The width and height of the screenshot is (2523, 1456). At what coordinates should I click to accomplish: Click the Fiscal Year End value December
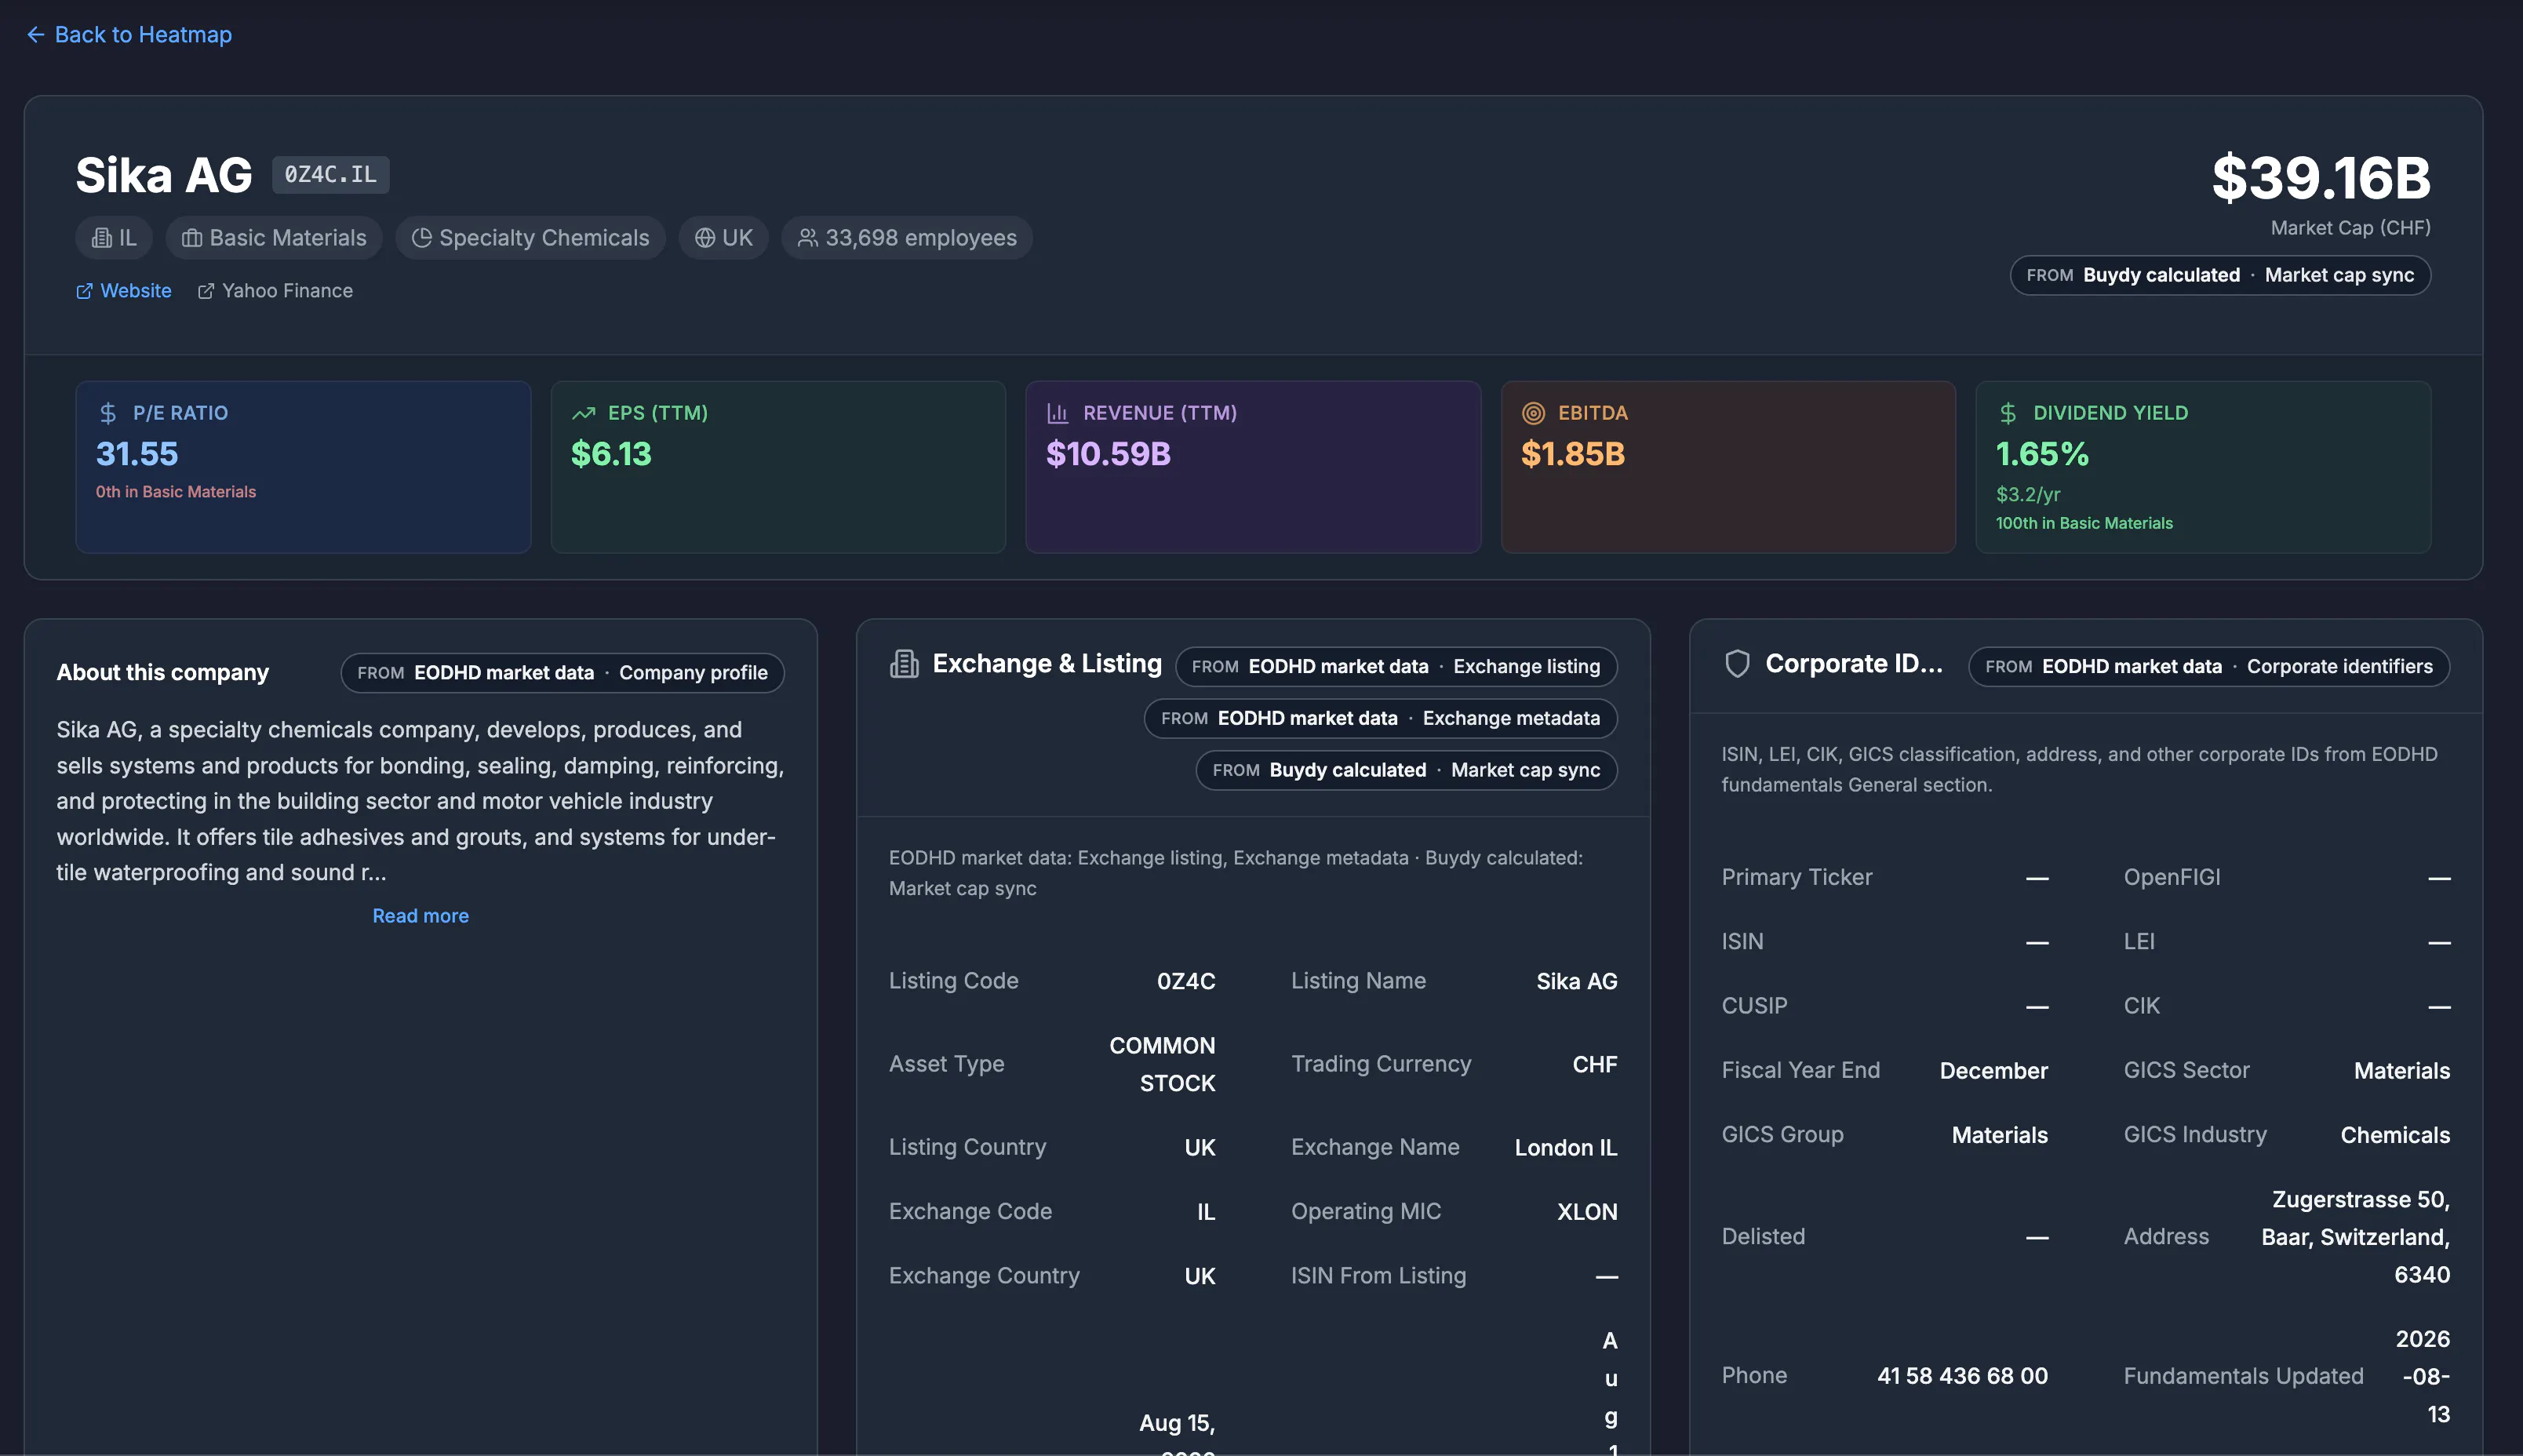(x=1993, y=1071)
